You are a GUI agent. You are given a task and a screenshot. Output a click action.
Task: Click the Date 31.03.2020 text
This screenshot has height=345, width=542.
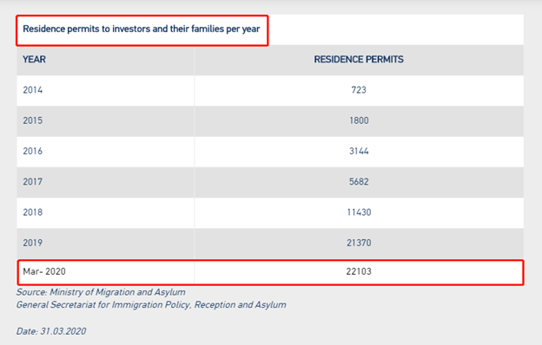(51, 331)
